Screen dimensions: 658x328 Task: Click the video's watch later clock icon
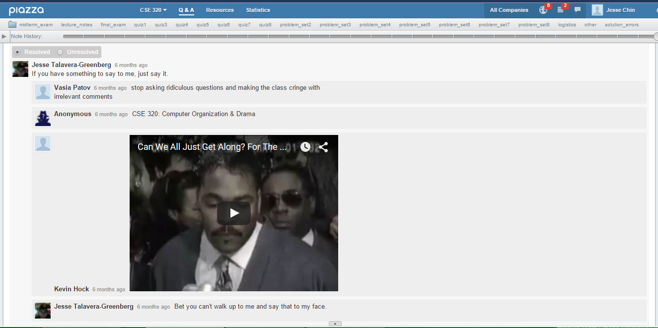tap(305, 147)
